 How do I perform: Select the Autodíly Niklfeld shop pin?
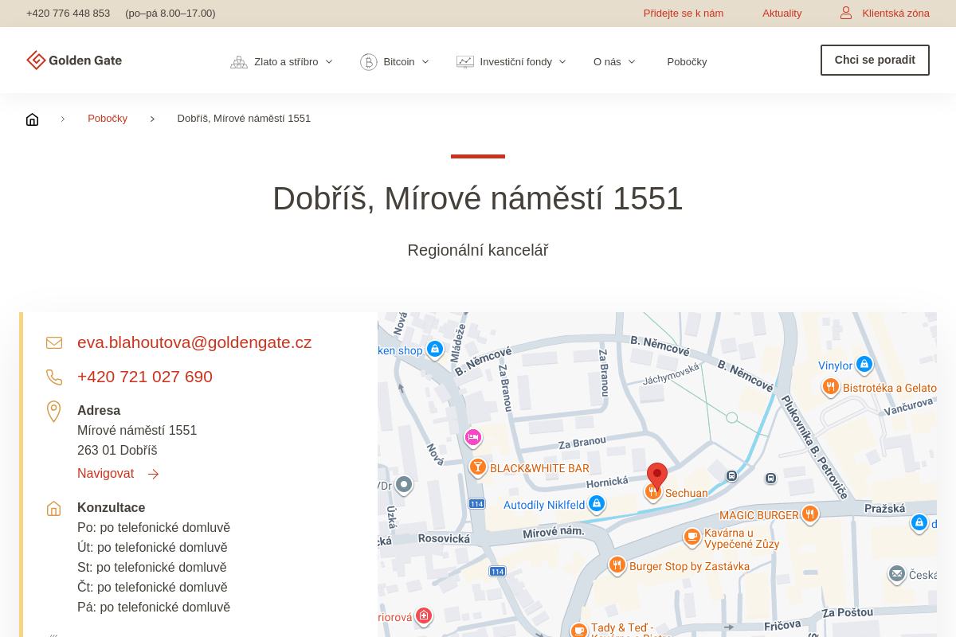597,503
